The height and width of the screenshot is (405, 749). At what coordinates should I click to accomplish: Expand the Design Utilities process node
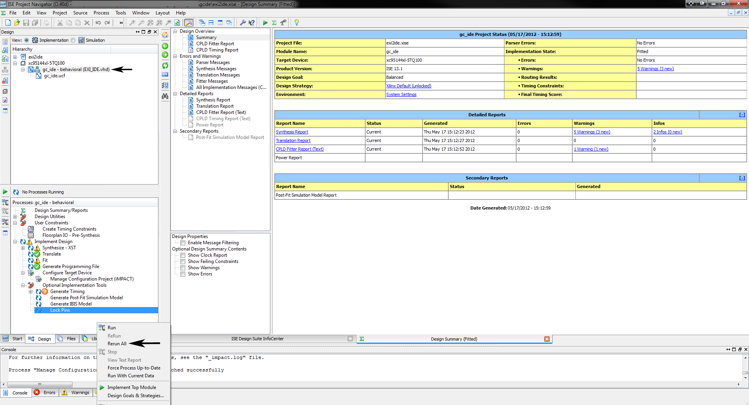(x=15, y=217)
